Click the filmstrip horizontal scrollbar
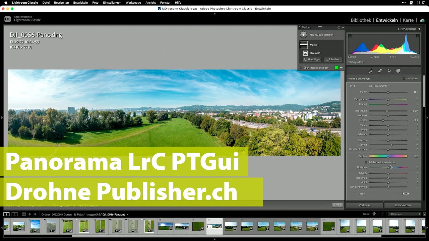The image size is (429, 241). (x=226, y=236)
